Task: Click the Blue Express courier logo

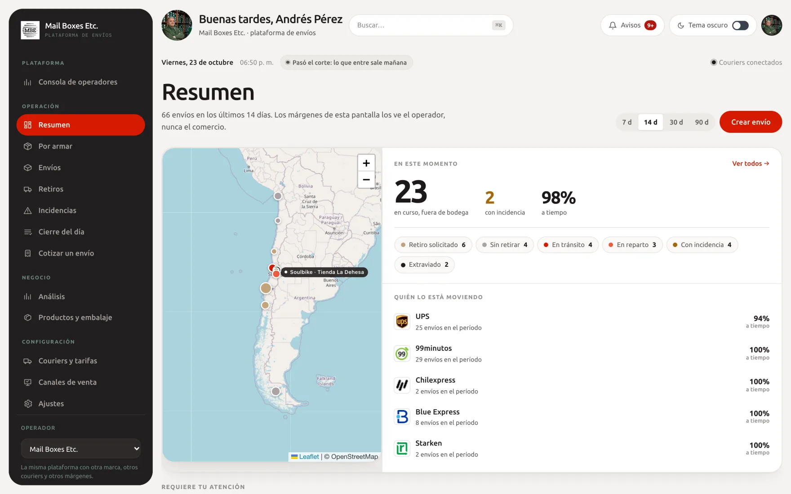Action: (x=402, y=417)
